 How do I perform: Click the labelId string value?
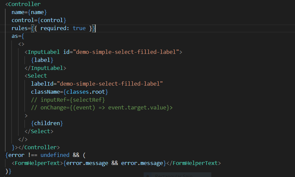click(110, 84)
